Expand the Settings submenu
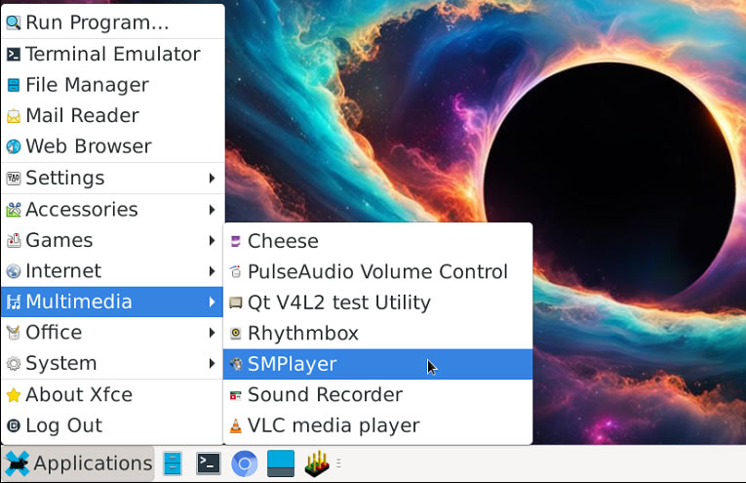746x483 pixels. tap(64, 179)
